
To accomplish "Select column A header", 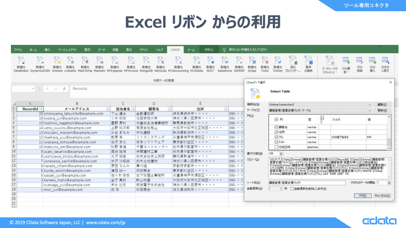I will (30, 104).
